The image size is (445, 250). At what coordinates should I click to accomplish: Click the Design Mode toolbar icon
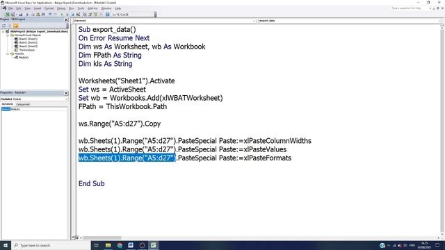coord(78,15)
